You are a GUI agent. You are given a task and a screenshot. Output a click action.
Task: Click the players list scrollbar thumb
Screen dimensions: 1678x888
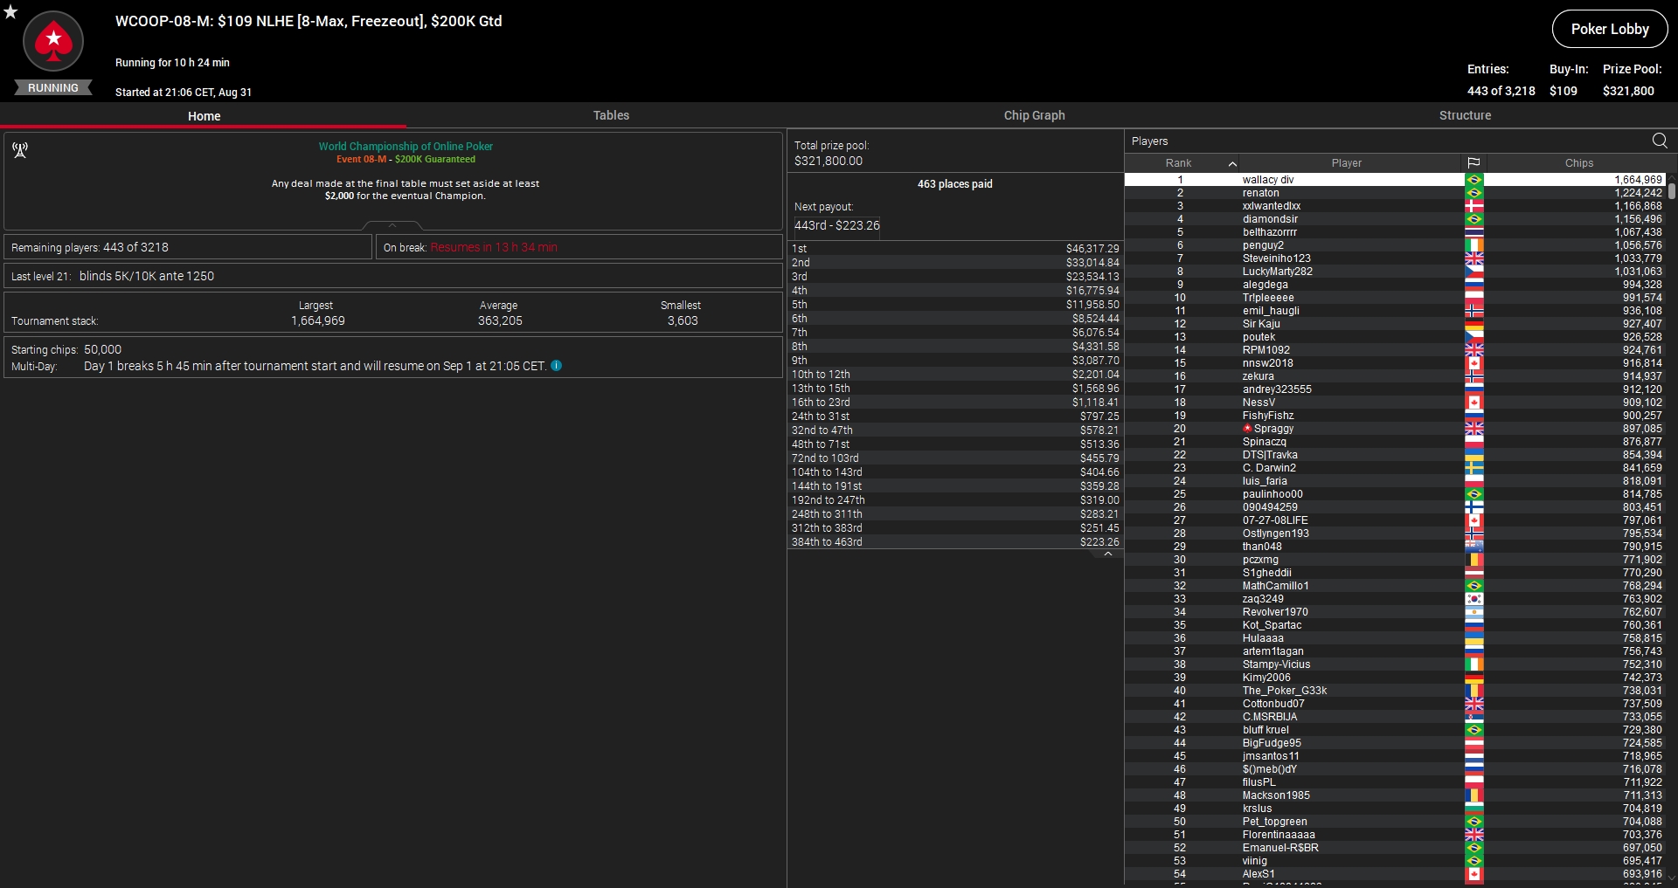coord(1672,191)
